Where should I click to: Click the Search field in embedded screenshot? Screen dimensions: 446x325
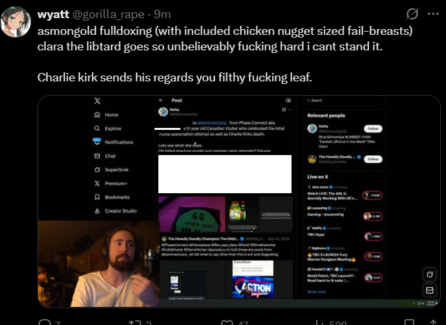345,100
